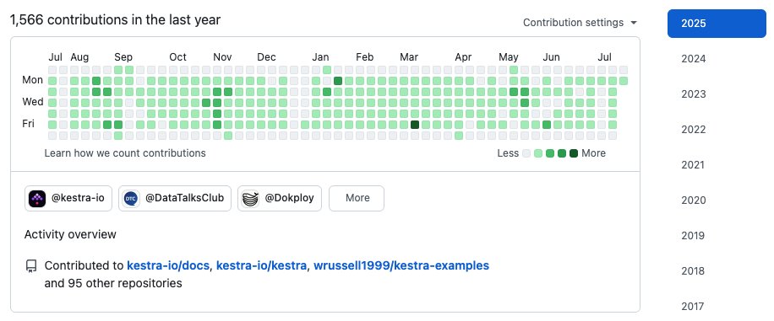This screenshot has width=774, height=321.
Task: Show contributions for 2018
Action: tap(693, 271)
